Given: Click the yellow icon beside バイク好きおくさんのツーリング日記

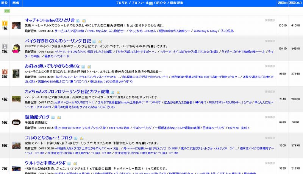Looking at the screenshot, I should pyautogui.click(x=100, y=42).
